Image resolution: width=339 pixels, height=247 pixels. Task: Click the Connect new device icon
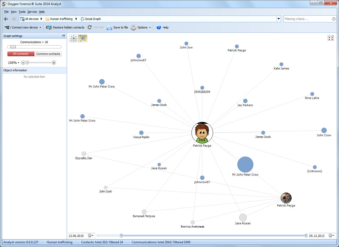click(x=8, y=27)
